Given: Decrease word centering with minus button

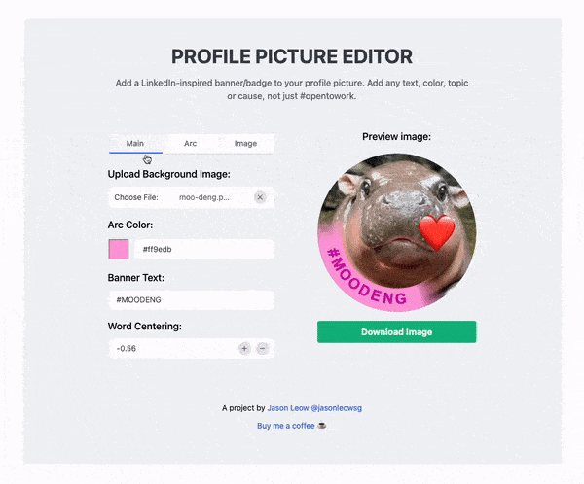Looking at the screenshot, I should (x=263, y=348).
